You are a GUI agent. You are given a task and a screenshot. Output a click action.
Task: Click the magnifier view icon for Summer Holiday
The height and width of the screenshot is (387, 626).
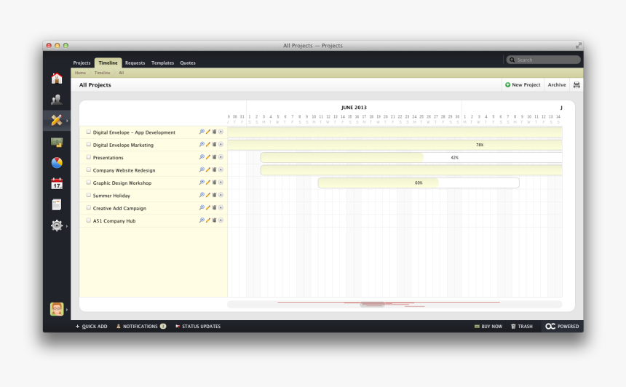(x=202, y=195)
